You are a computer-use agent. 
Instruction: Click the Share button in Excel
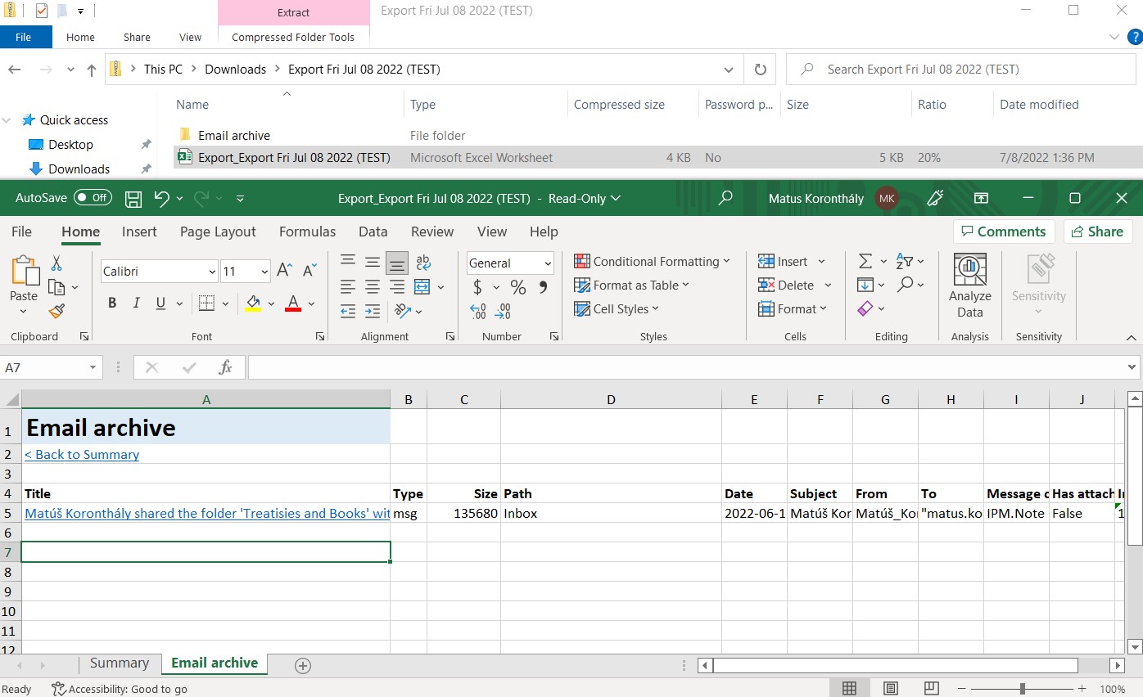click(1098, 232)
